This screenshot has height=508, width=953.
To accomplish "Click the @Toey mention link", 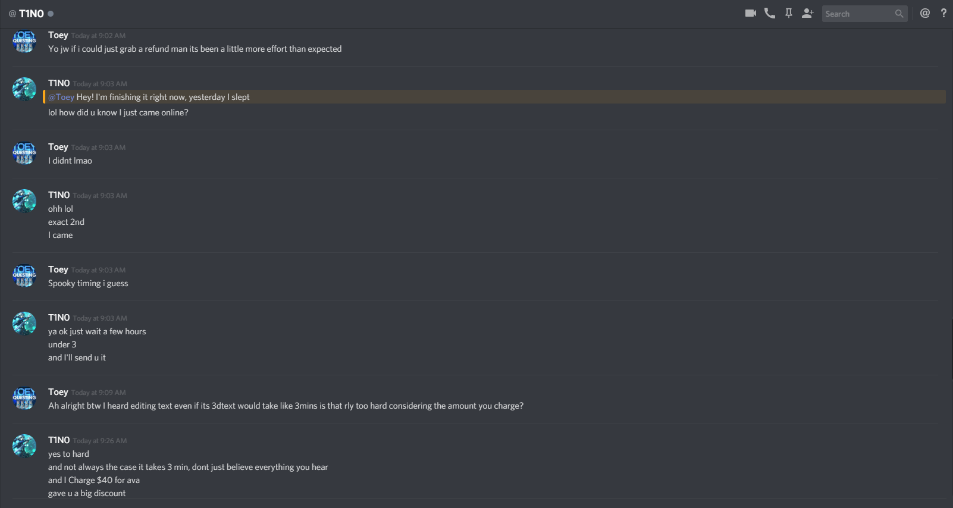I will point(61,97).
